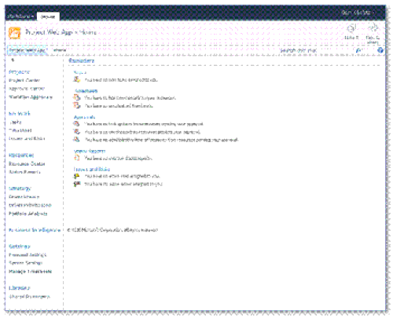Viewport: 393px width, 318px height.
Task: Click the search magnifier icon
Action: coord(358,50)
